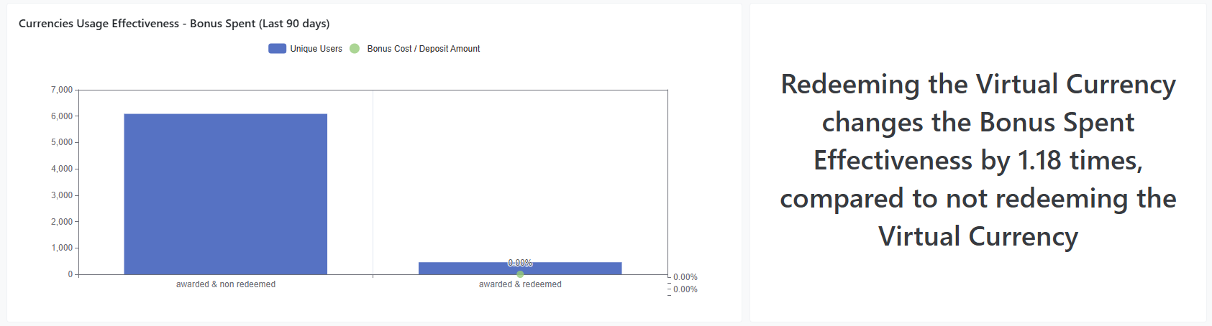Toggle the Unique Users legend label
This screenshot has width=1212, height=326.
click(x=316, y=49)
